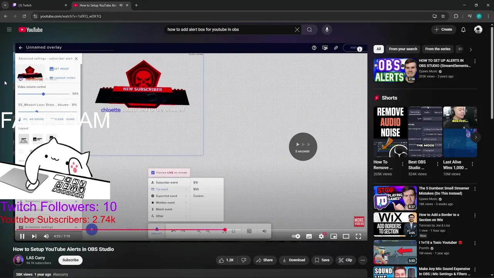Create a Clip of the video
The image size is (494, 278).
point(345,260)
